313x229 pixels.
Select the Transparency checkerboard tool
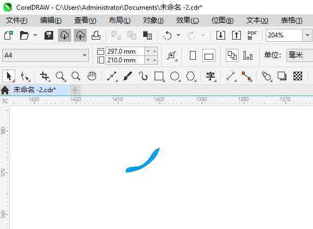click(x=298, y=76)
